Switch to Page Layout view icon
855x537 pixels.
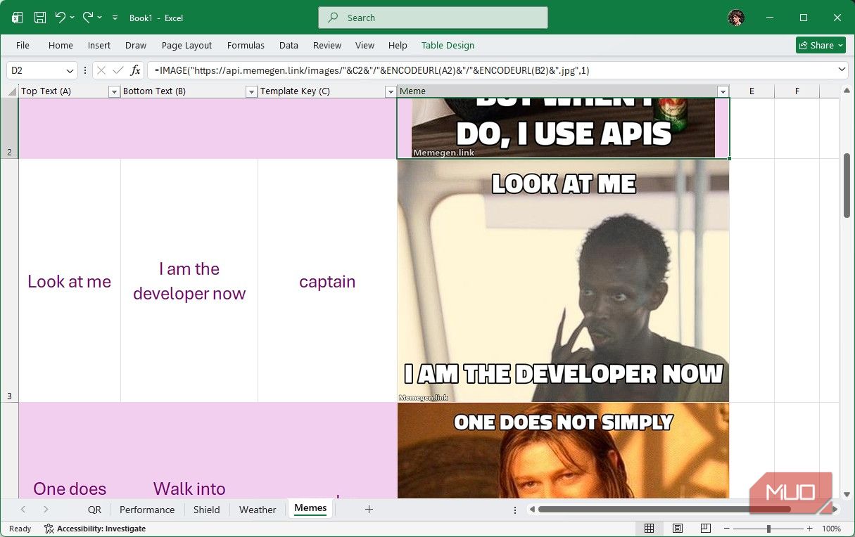678,529
